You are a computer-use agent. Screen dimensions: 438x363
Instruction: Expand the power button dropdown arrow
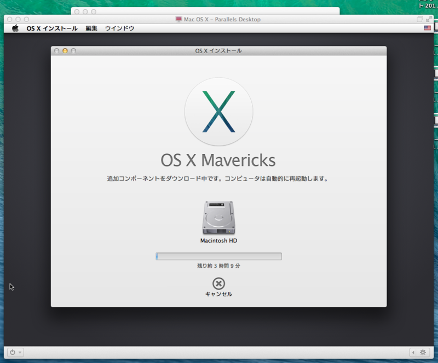click(20, 353)
